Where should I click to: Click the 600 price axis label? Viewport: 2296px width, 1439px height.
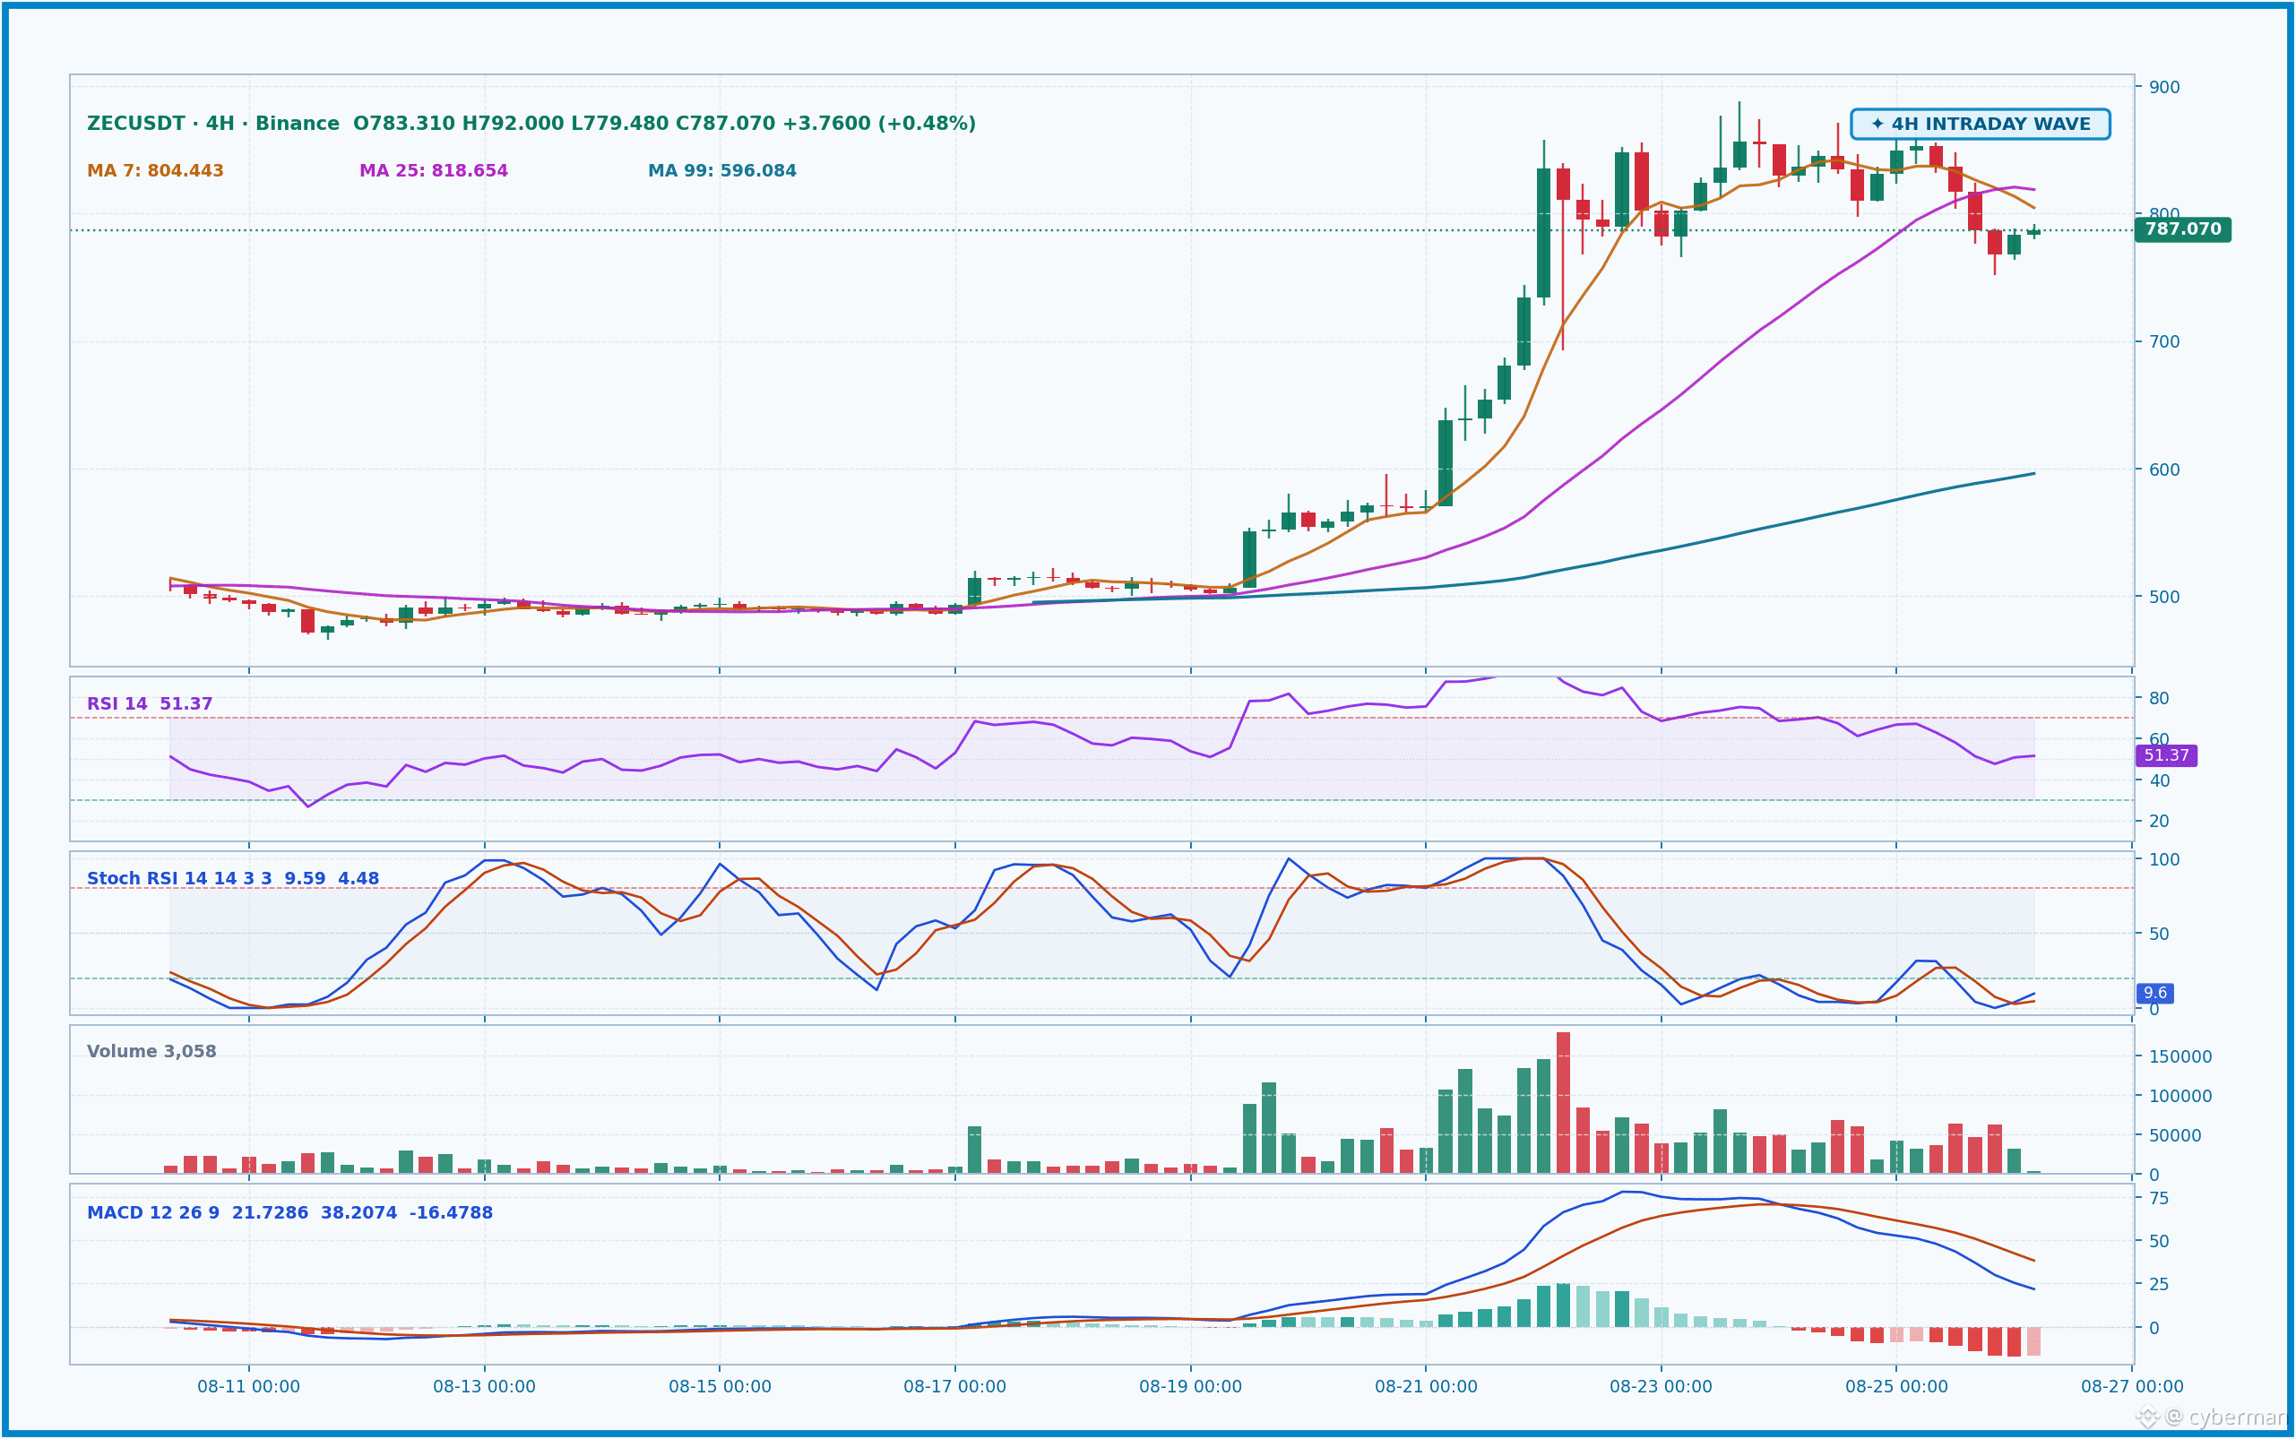tap(2163, 470)
